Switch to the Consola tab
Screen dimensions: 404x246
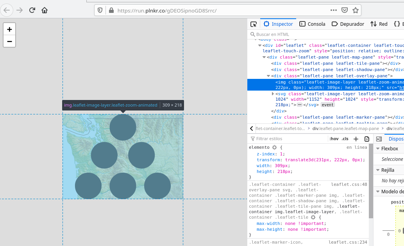pyautogui.click(x=316, y=24)
